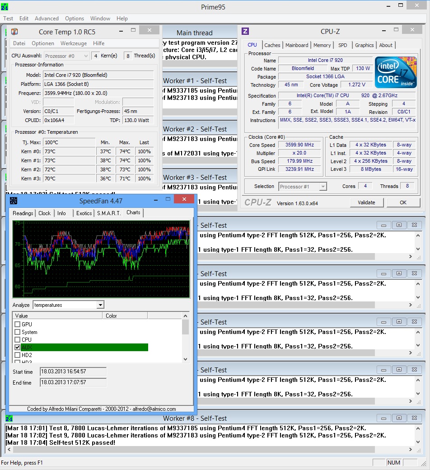430x470 pixels.
Task: Click the Self-test 512K passed log line
Action: (60, 442)
